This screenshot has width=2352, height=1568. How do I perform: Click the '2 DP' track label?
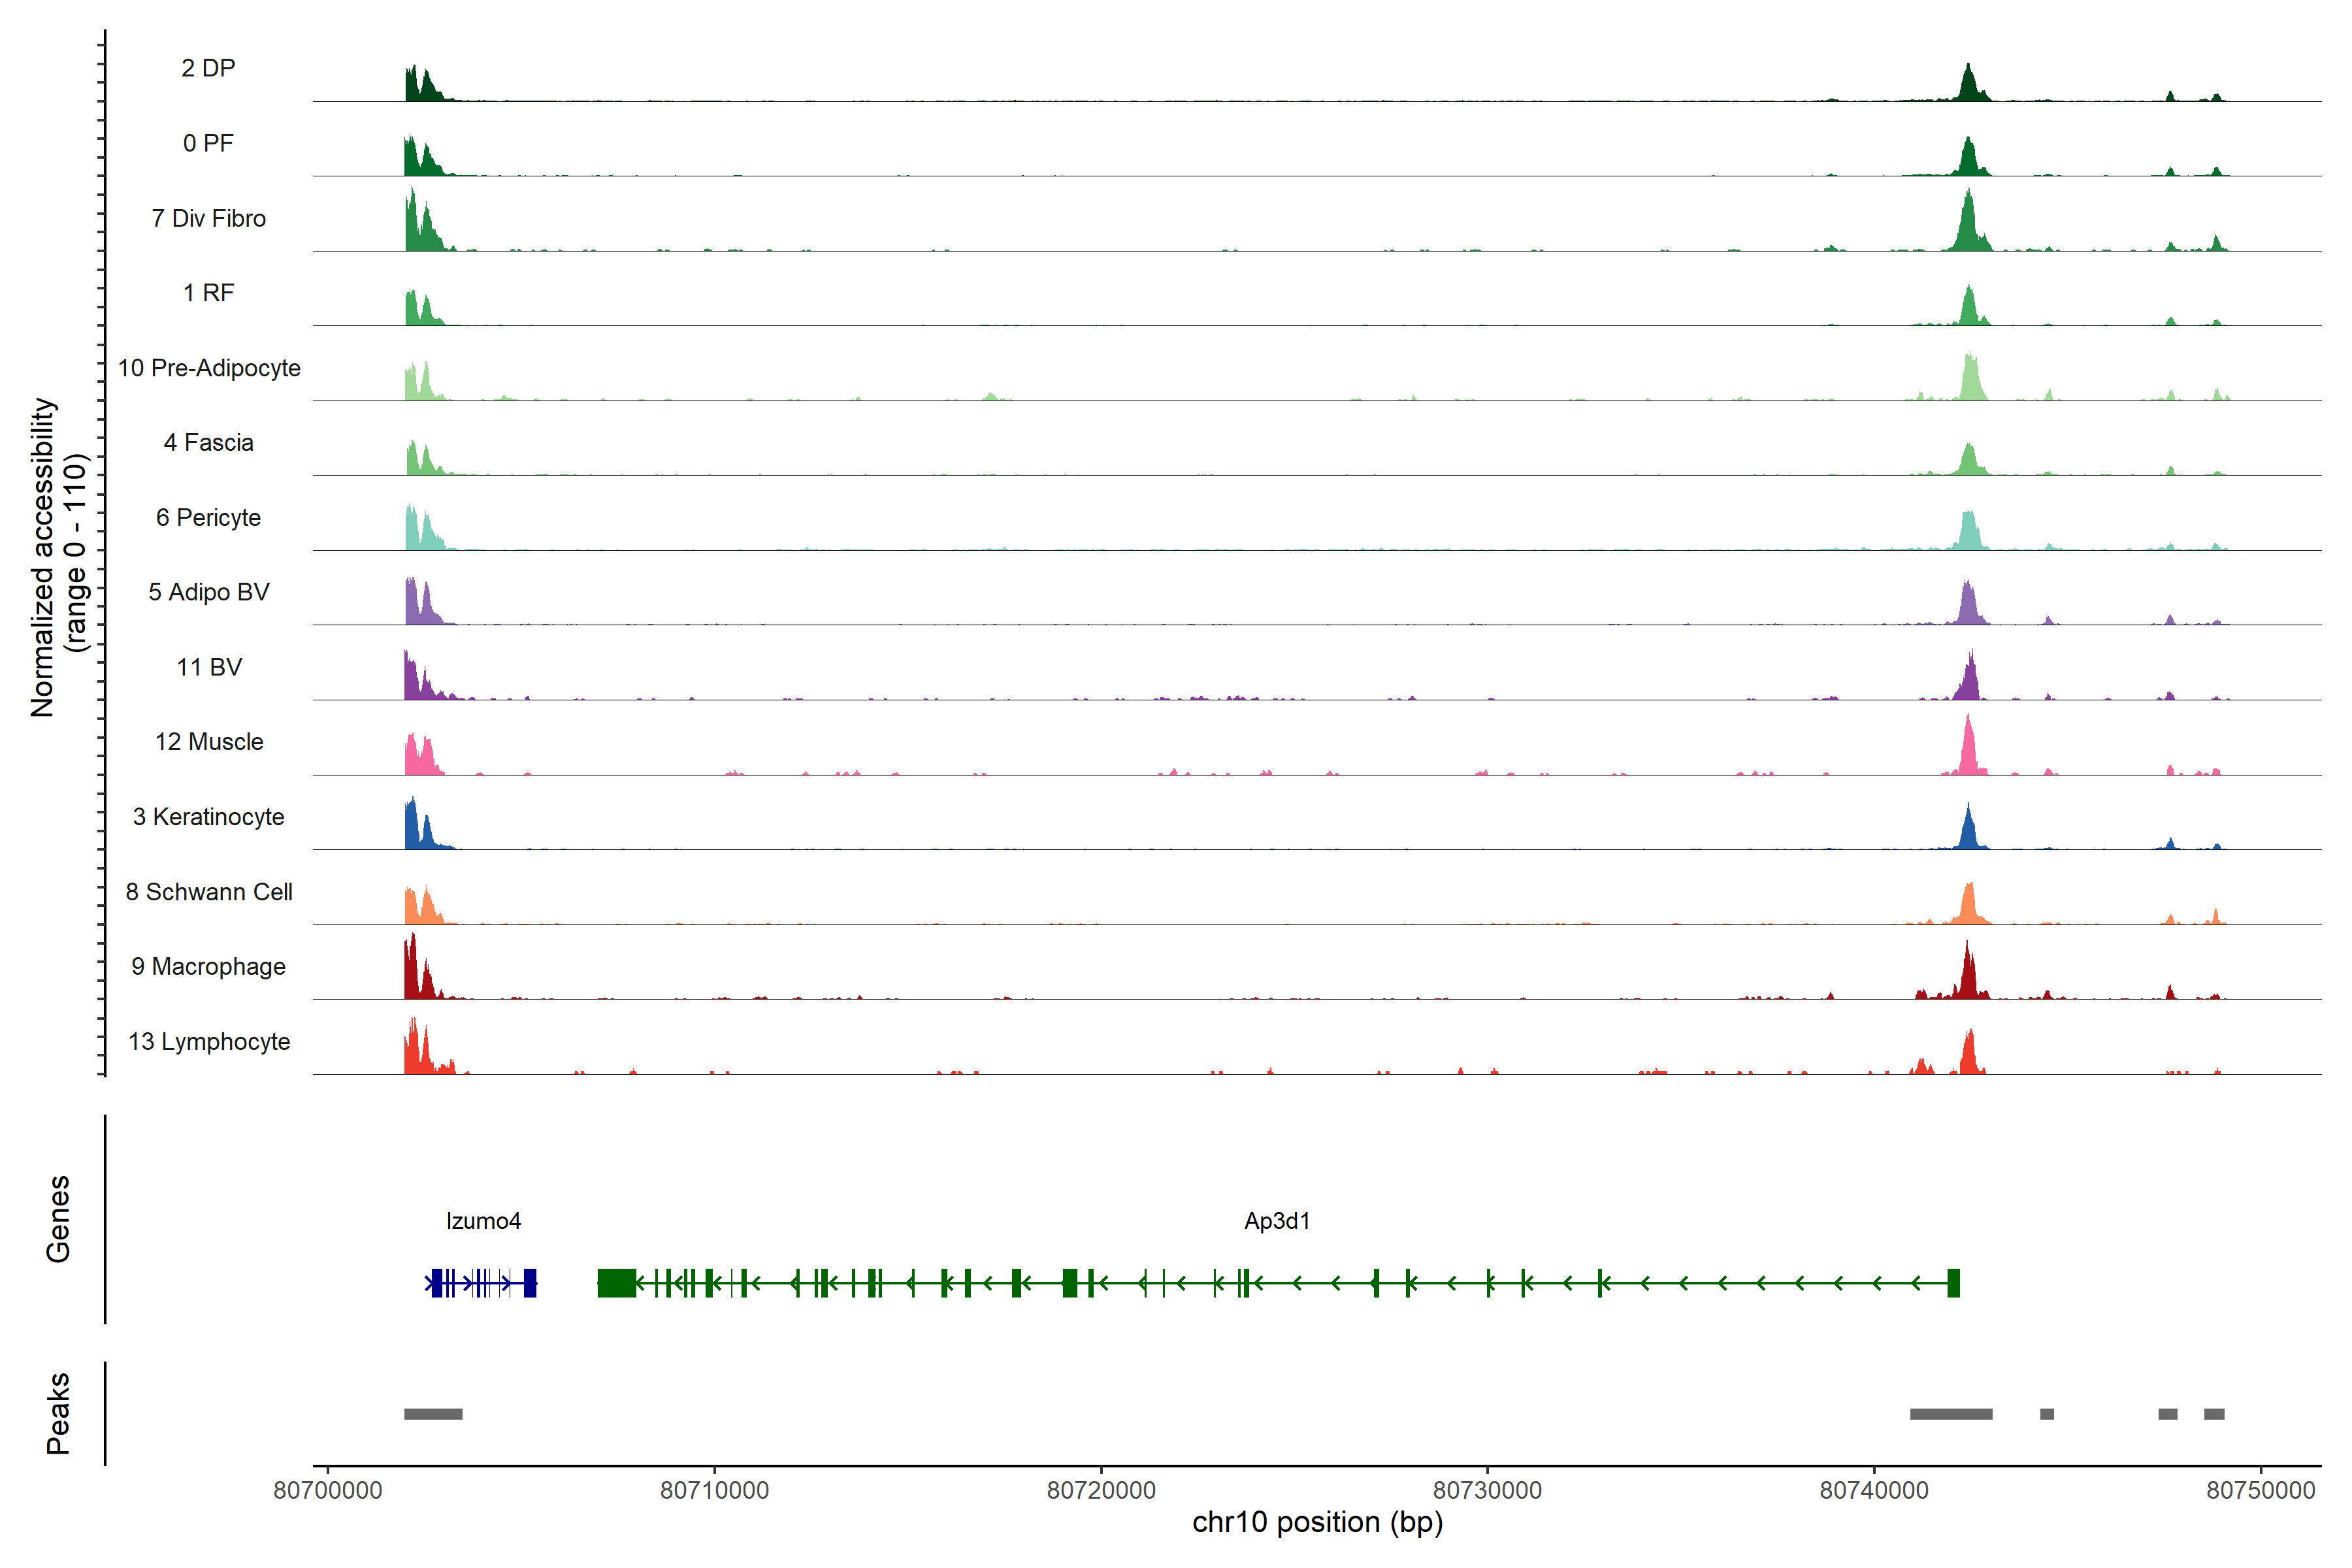(208, 68)
